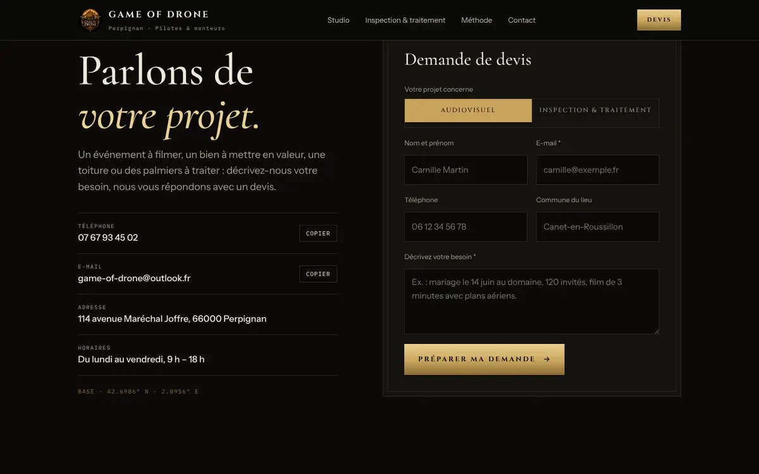Screen dimensions: 759x474
Task: Click the Game of Drone logo emblem
Action: [89, 20]
